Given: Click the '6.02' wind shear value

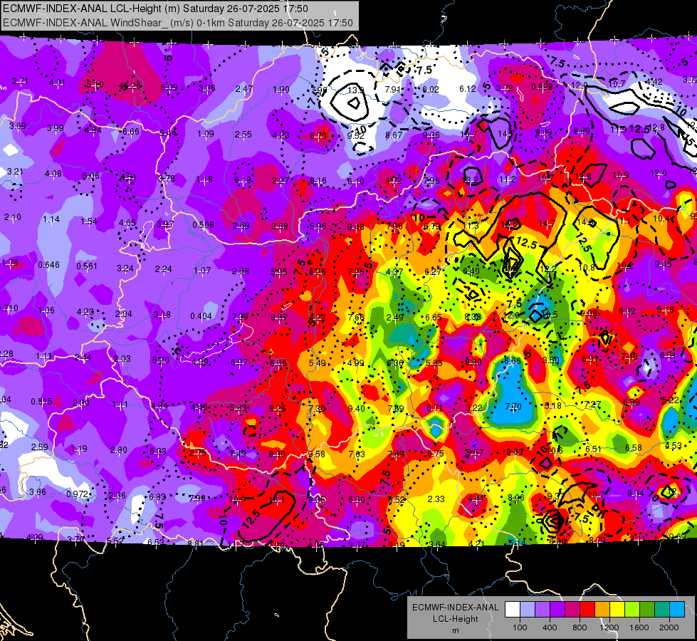Looking at the screenshot, I should click(x=430, y=90).
